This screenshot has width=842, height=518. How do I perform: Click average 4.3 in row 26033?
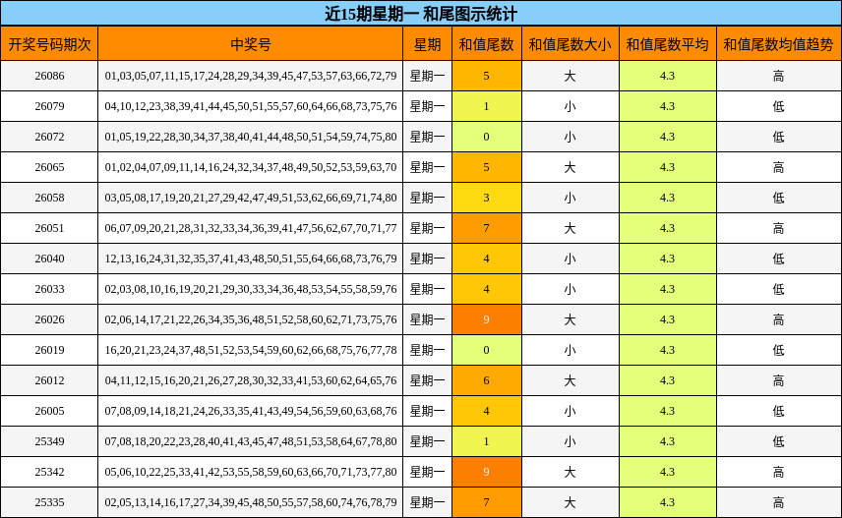coord(668,289)
